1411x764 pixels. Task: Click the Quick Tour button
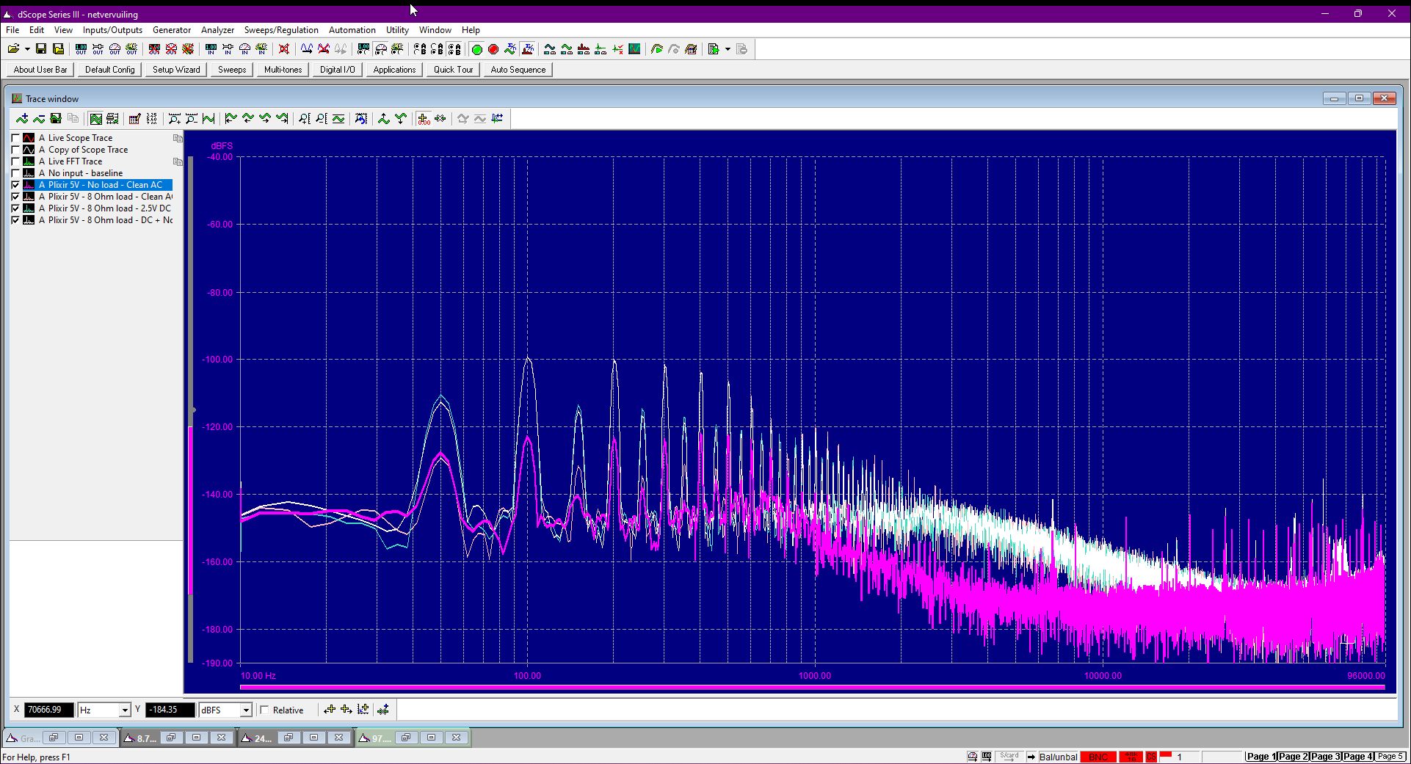click(453, 70)
